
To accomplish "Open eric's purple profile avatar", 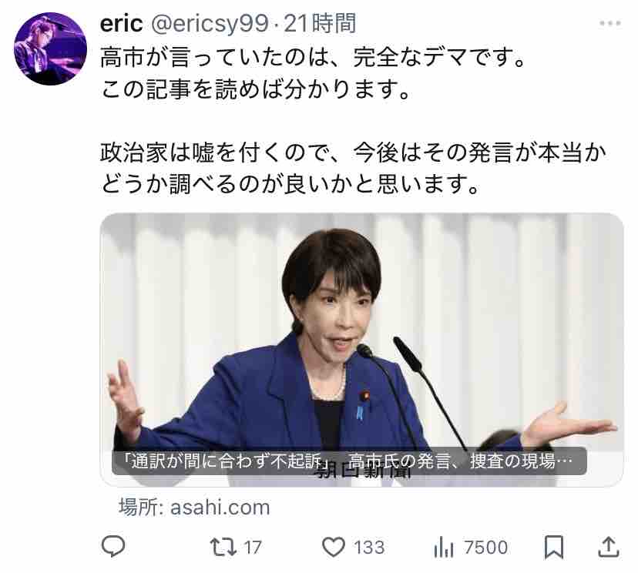I will pyautogui.click(x=50, y=49).
